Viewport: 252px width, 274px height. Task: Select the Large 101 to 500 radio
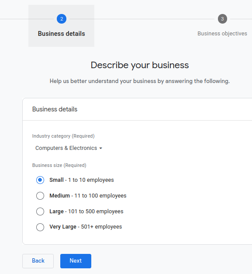40,212
